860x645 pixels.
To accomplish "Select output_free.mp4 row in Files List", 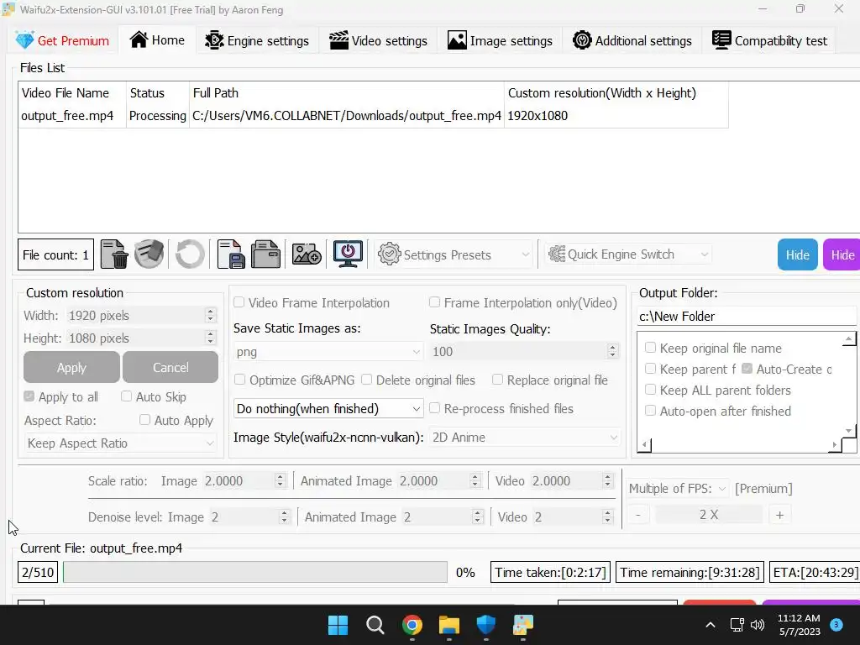I will click(373, 116).
